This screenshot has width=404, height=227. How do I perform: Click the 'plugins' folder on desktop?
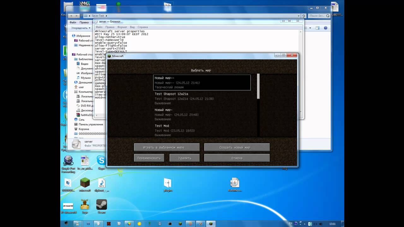(168, 185)
